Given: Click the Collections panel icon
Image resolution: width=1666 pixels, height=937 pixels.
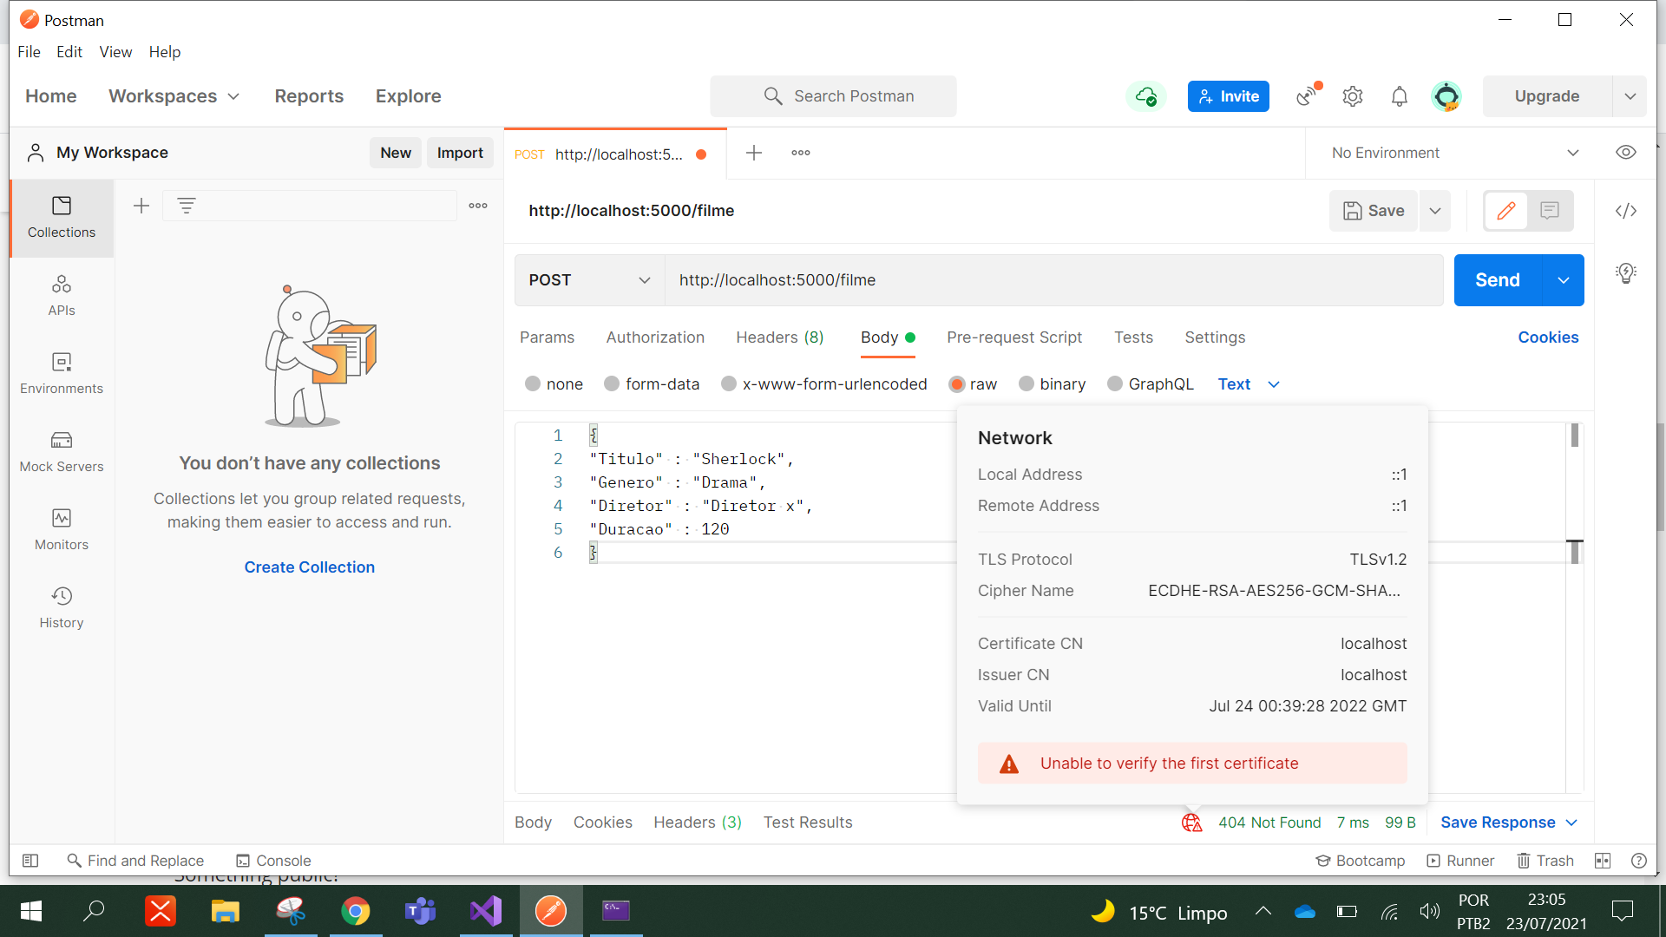Looking at the screenshot, I should pos(61,216).
